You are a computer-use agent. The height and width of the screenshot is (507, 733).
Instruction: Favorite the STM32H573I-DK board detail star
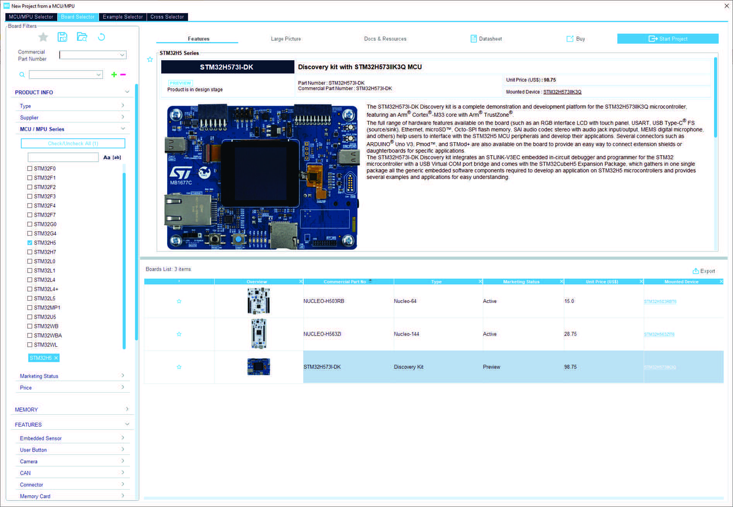point(150,60)
